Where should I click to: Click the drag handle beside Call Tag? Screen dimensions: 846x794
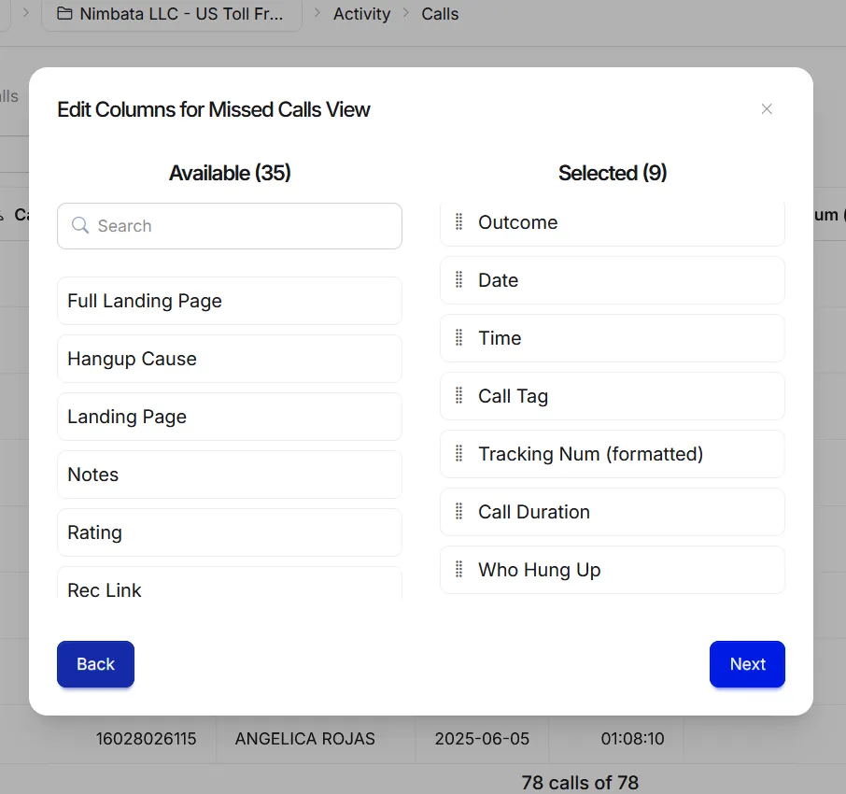[x=458, y=396]
